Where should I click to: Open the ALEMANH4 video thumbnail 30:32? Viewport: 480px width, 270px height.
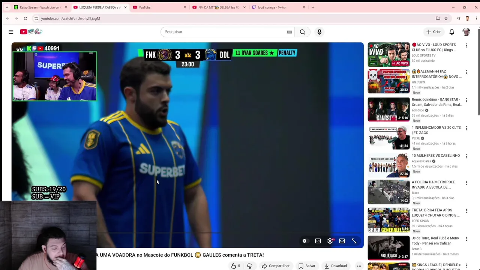(388, 81)
